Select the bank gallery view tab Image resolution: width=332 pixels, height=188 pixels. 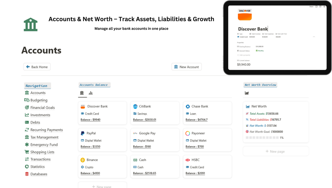click(x=82, y=93)
